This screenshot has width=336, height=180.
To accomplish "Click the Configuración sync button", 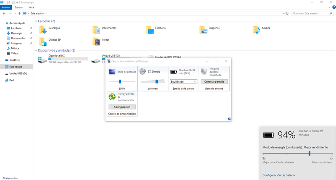I will point(122,107).
